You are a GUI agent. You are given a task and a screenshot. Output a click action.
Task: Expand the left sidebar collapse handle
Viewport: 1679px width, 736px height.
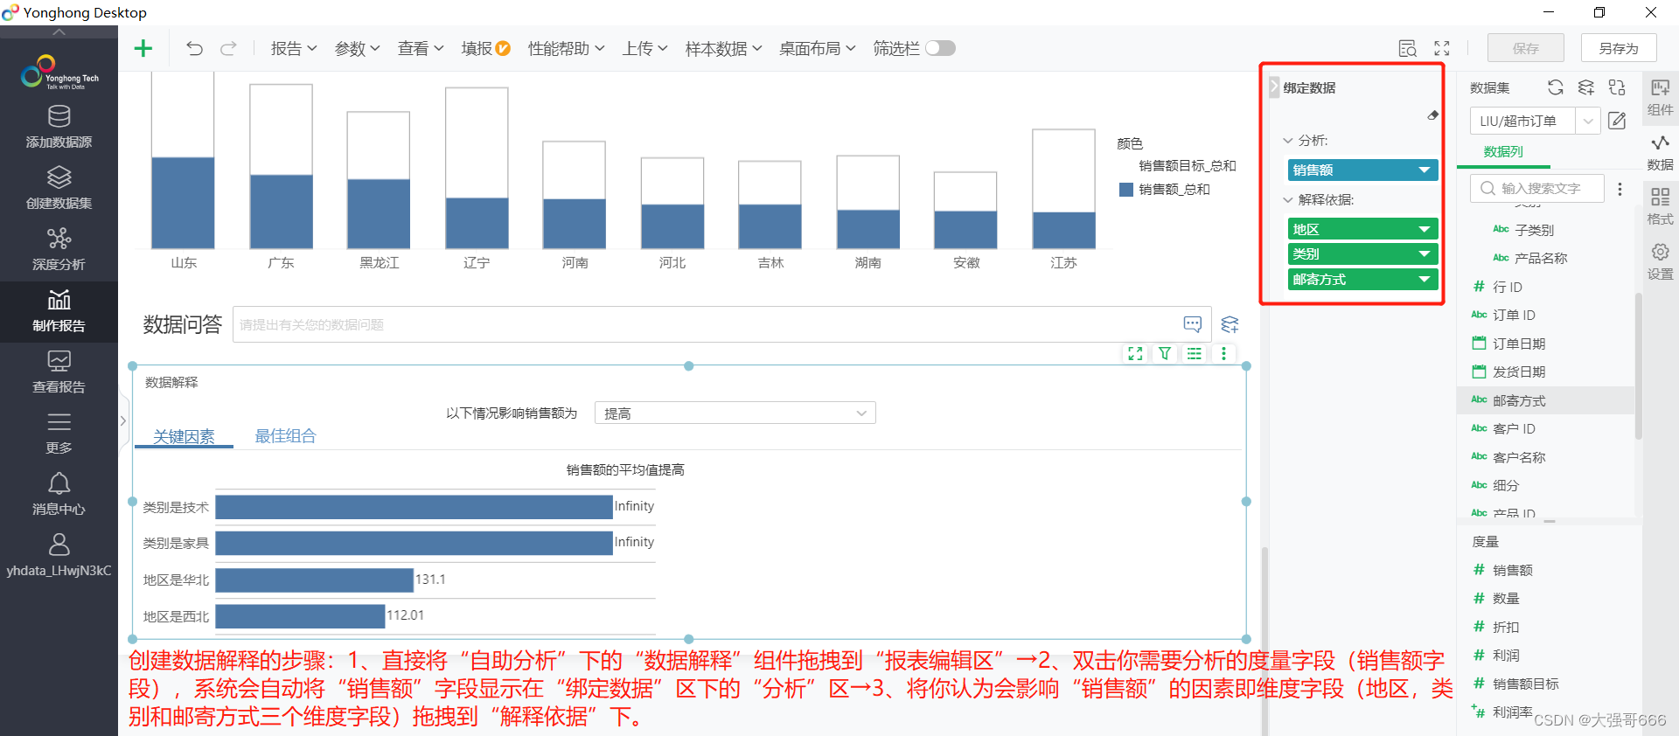(x=122, y=420)
